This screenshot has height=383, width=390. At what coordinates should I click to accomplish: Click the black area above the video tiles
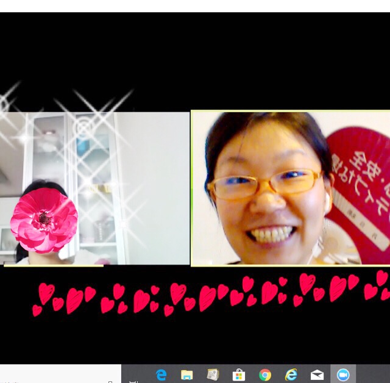[x=195, y=55]
